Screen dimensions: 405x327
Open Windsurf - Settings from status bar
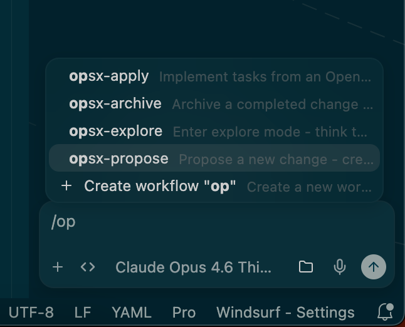[x=285, y=313]
